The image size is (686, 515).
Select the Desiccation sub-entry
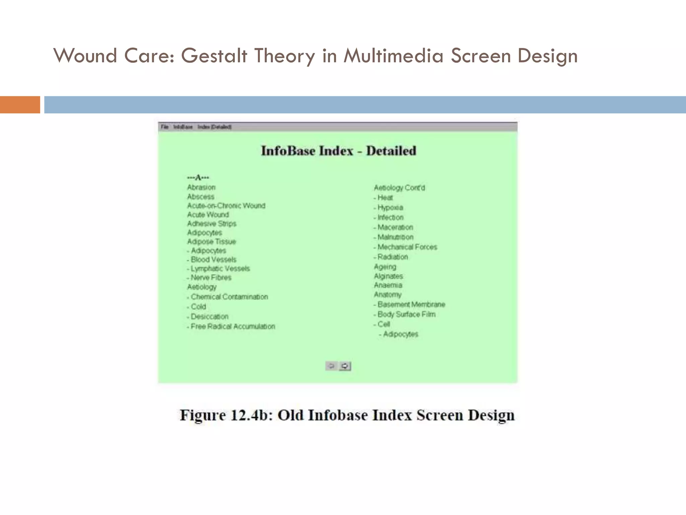(208, 317)
